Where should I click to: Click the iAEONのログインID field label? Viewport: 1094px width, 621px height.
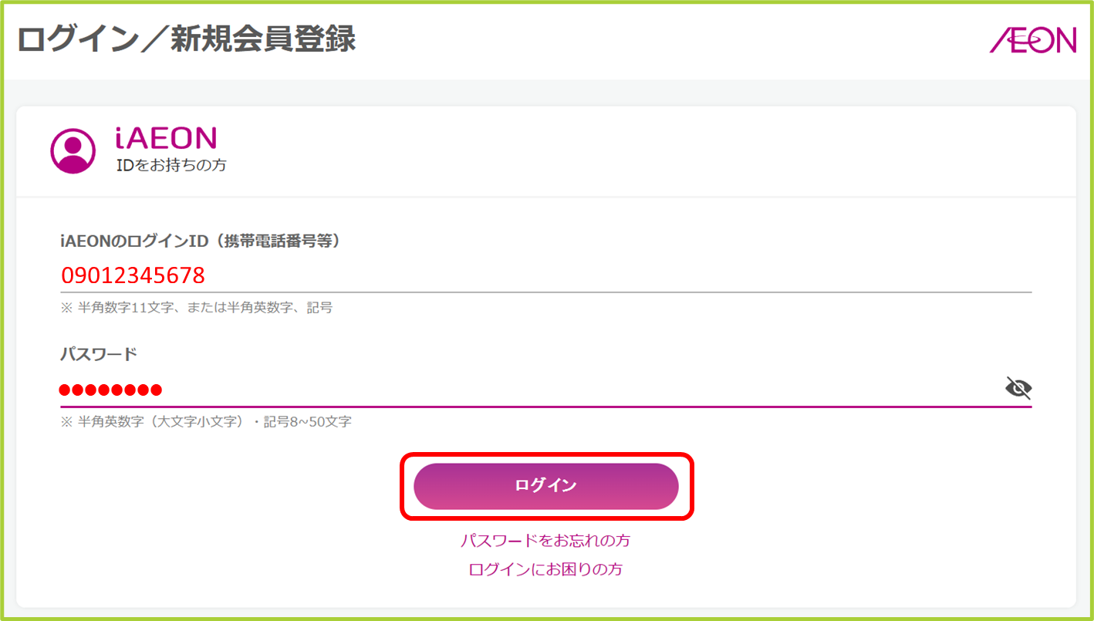click(x=201, y=241)
